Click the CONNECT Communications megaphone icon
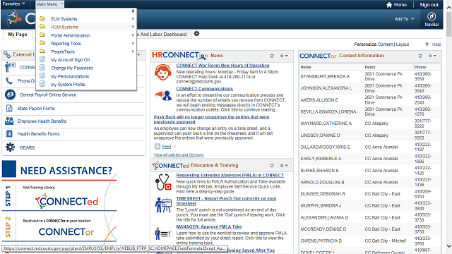Image resolution: width=452 pixels, height=254 pixels. pos(163,95)
